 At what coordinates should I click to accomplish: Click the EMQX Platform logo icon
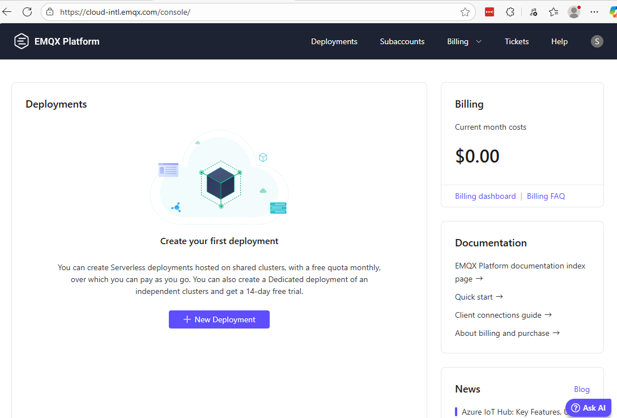coord(22,41)
